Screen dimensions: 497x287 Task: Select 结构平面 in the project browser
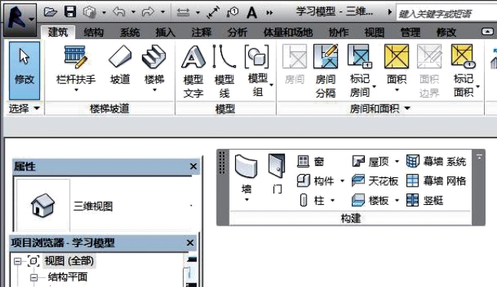click(x=68, y=277)
